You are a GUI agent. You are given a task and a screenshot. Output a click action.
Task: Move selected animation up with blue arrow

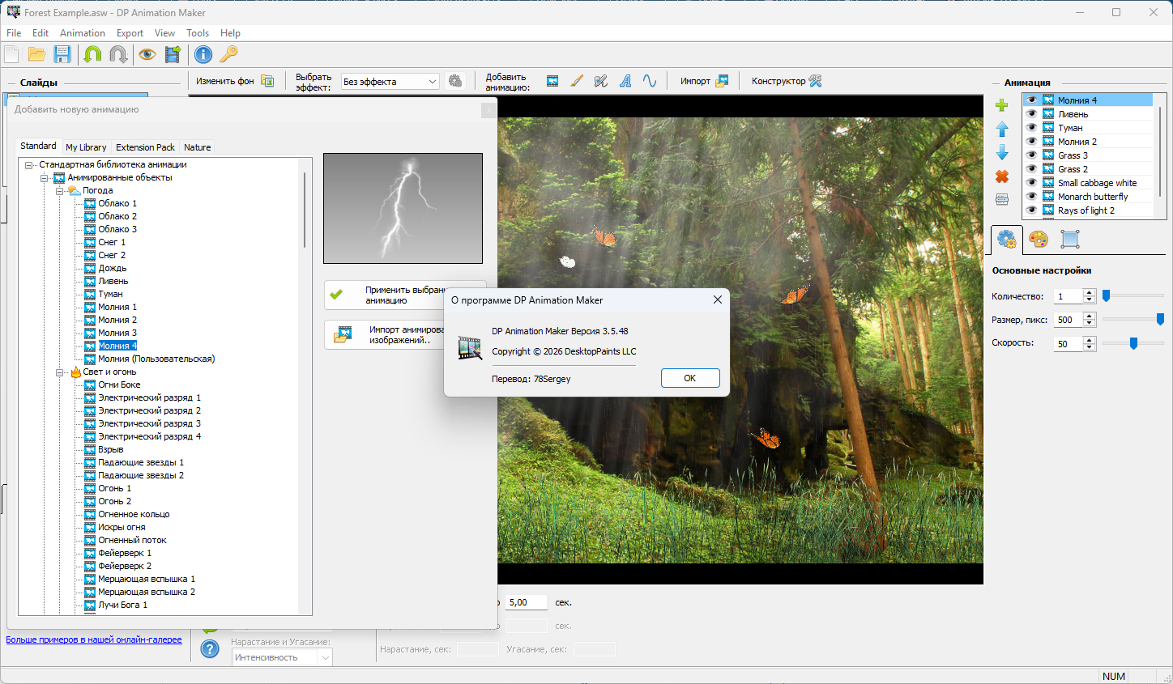pos(1002,129)
